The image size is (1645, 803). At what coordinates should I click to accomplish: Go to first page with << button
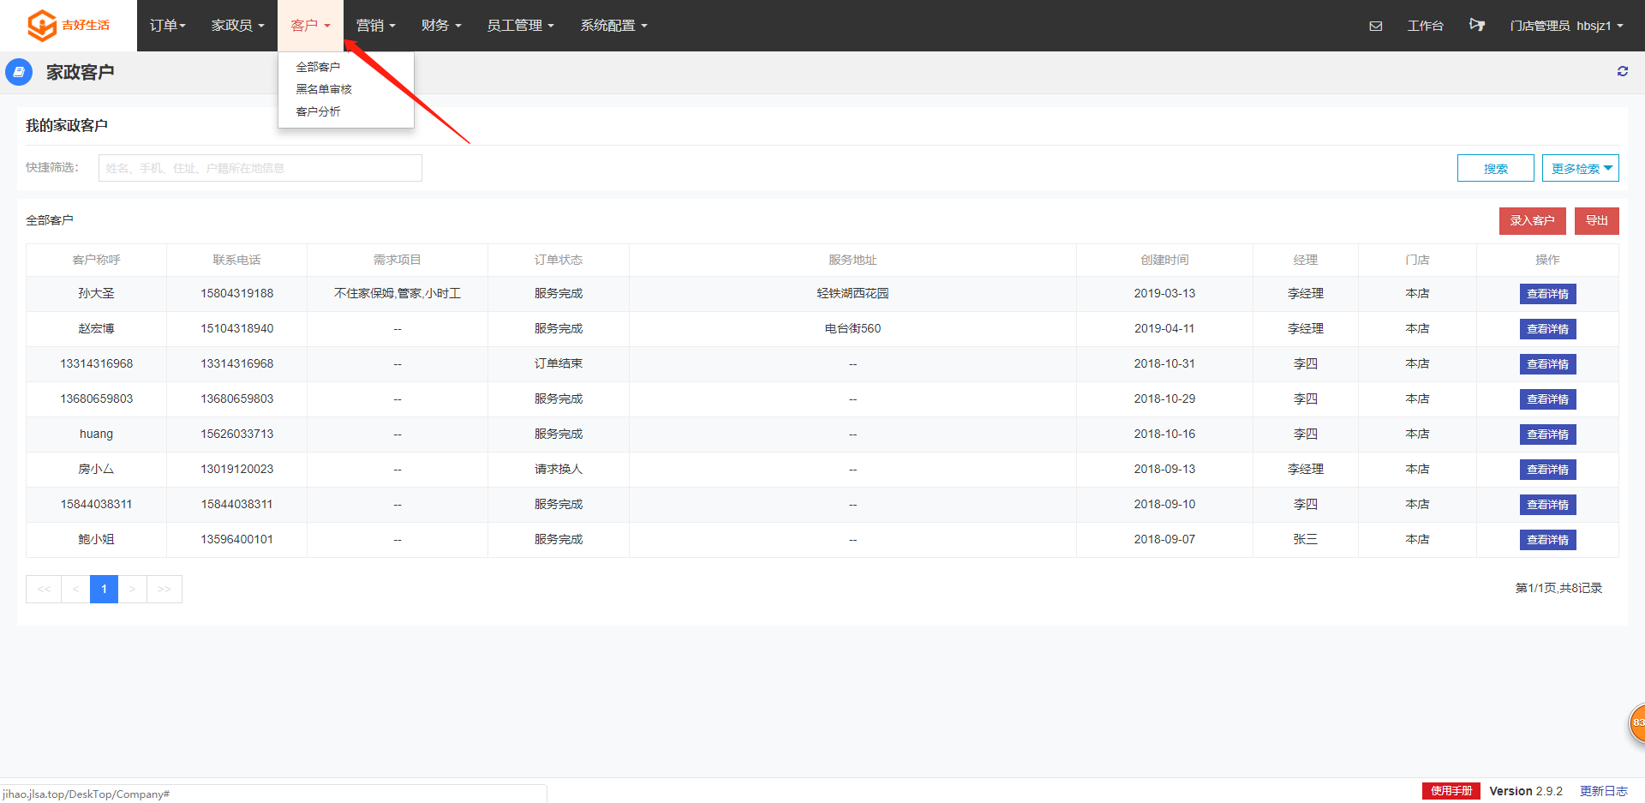click(44, 589)
